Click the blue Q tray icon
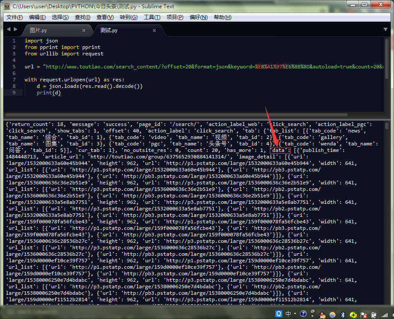 279,314
